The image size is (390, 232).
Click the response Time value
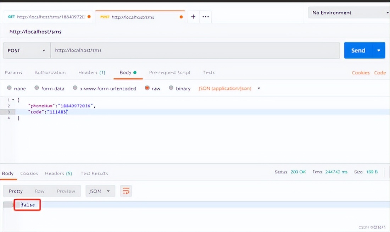tap(336, 172)
